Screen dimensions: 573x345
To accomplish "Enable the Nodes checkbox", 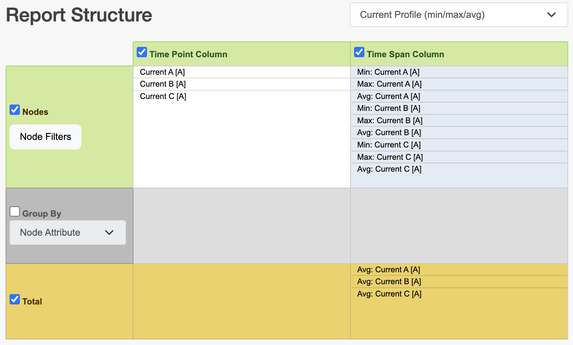I will click(x=15, y=110).
